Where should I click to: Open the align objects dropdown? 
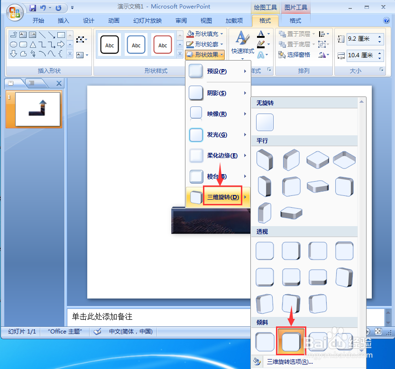[x=324, y=34]
